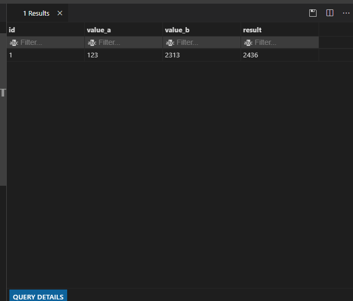The height and width of the screenshot is (301, 353).
Task: Sort by the value_b column header
Action: (x=201, y=30)
